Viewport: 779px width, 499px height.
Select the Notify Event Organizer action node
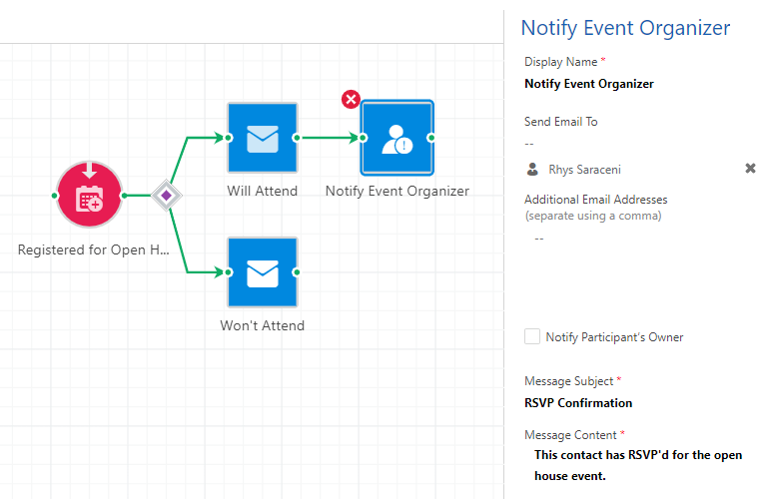point(396,138)
